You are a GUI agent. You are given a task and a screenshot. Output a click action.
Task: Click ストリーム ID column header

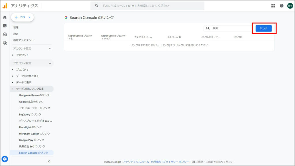click(x=174, y=37)
